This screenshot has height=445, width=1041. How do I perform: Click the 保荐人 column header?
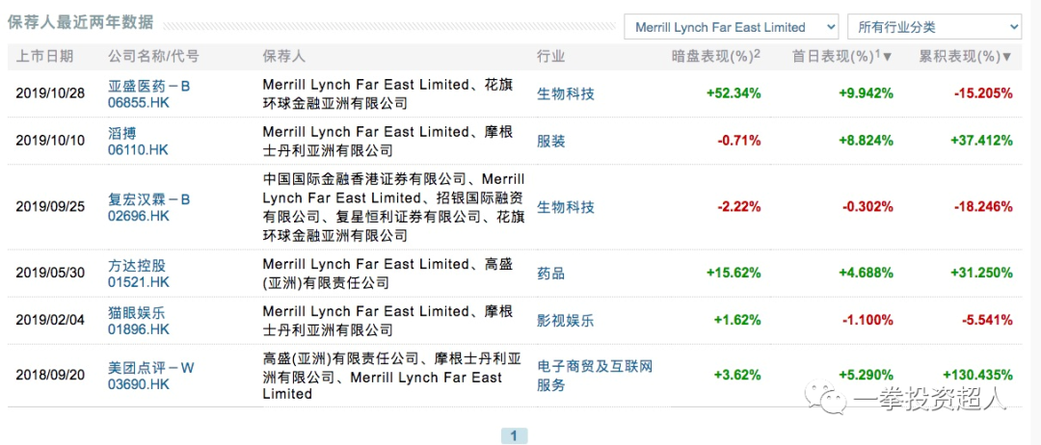(284, 57)
